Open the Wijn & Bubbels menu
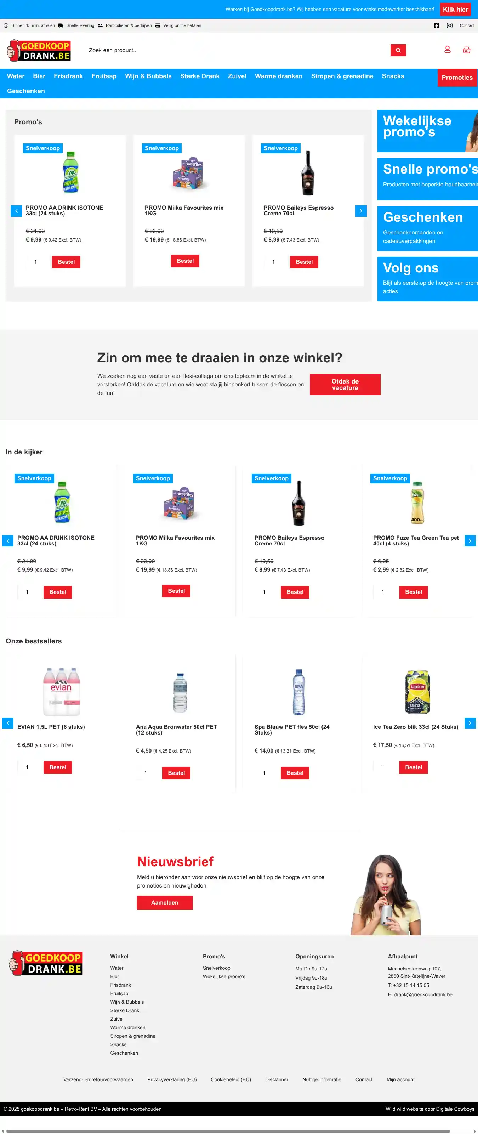Viewport: 478px width, 1134px height. tap(148, 76)
